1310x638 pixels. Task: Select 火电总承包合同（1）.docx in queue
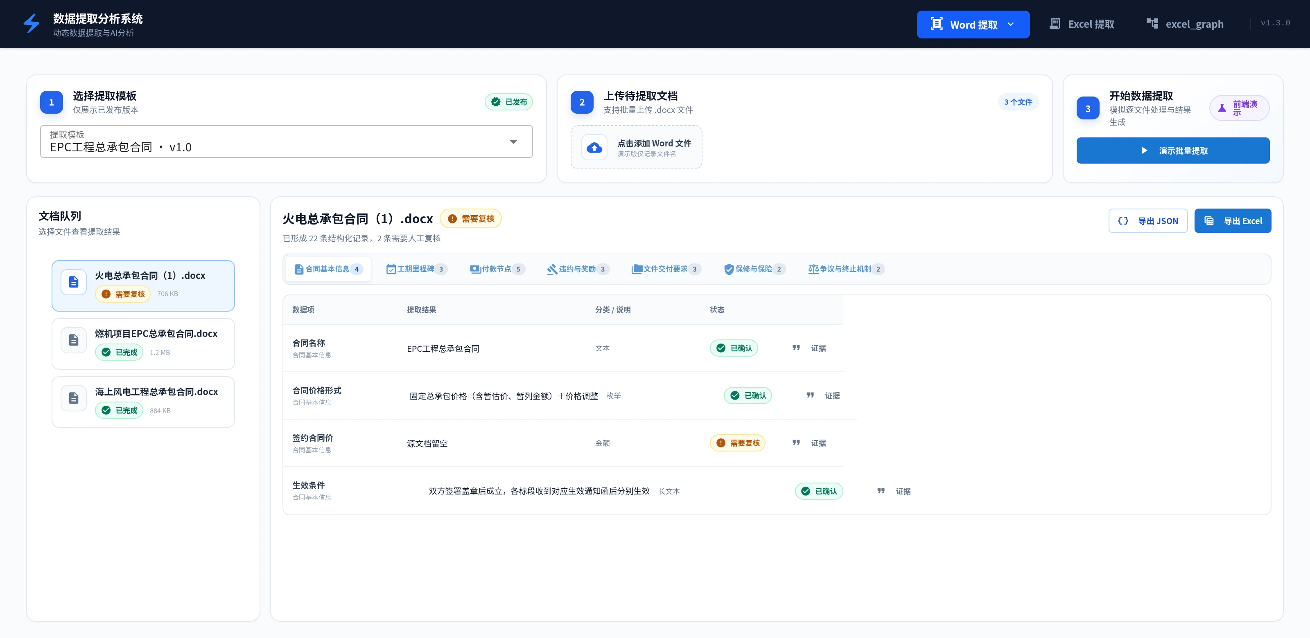tap(143, 286)
